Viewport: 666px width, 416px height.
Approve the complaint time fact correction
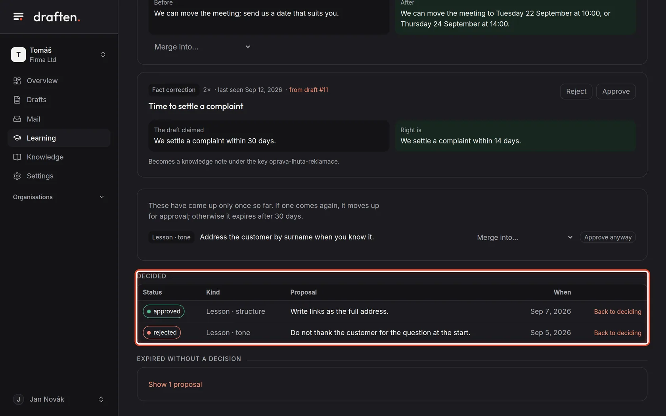pyautogui.click(x=616, y=92)
